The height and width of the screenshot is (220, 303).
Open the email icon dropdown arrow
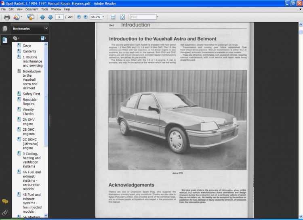[21, 17]
